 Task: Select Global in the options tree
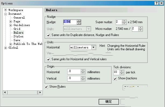tap(13, 48)
